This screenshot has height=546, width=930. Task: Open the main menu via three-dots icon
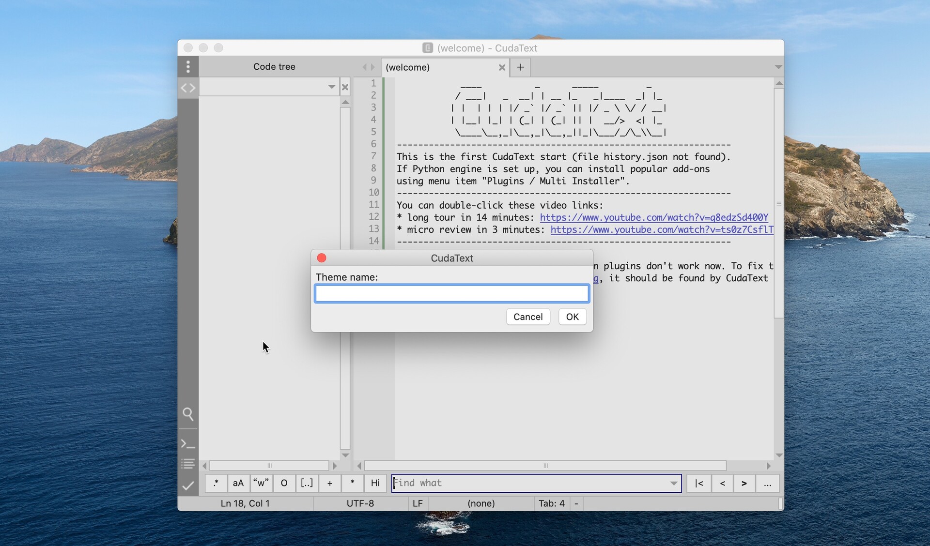[x=188, y=66]
